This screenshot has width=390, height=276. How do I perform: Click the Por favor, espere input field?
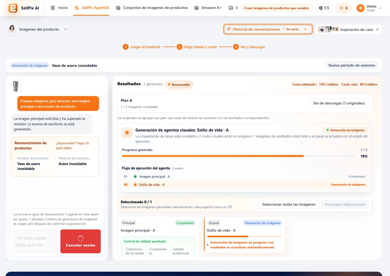click(35, 241)
